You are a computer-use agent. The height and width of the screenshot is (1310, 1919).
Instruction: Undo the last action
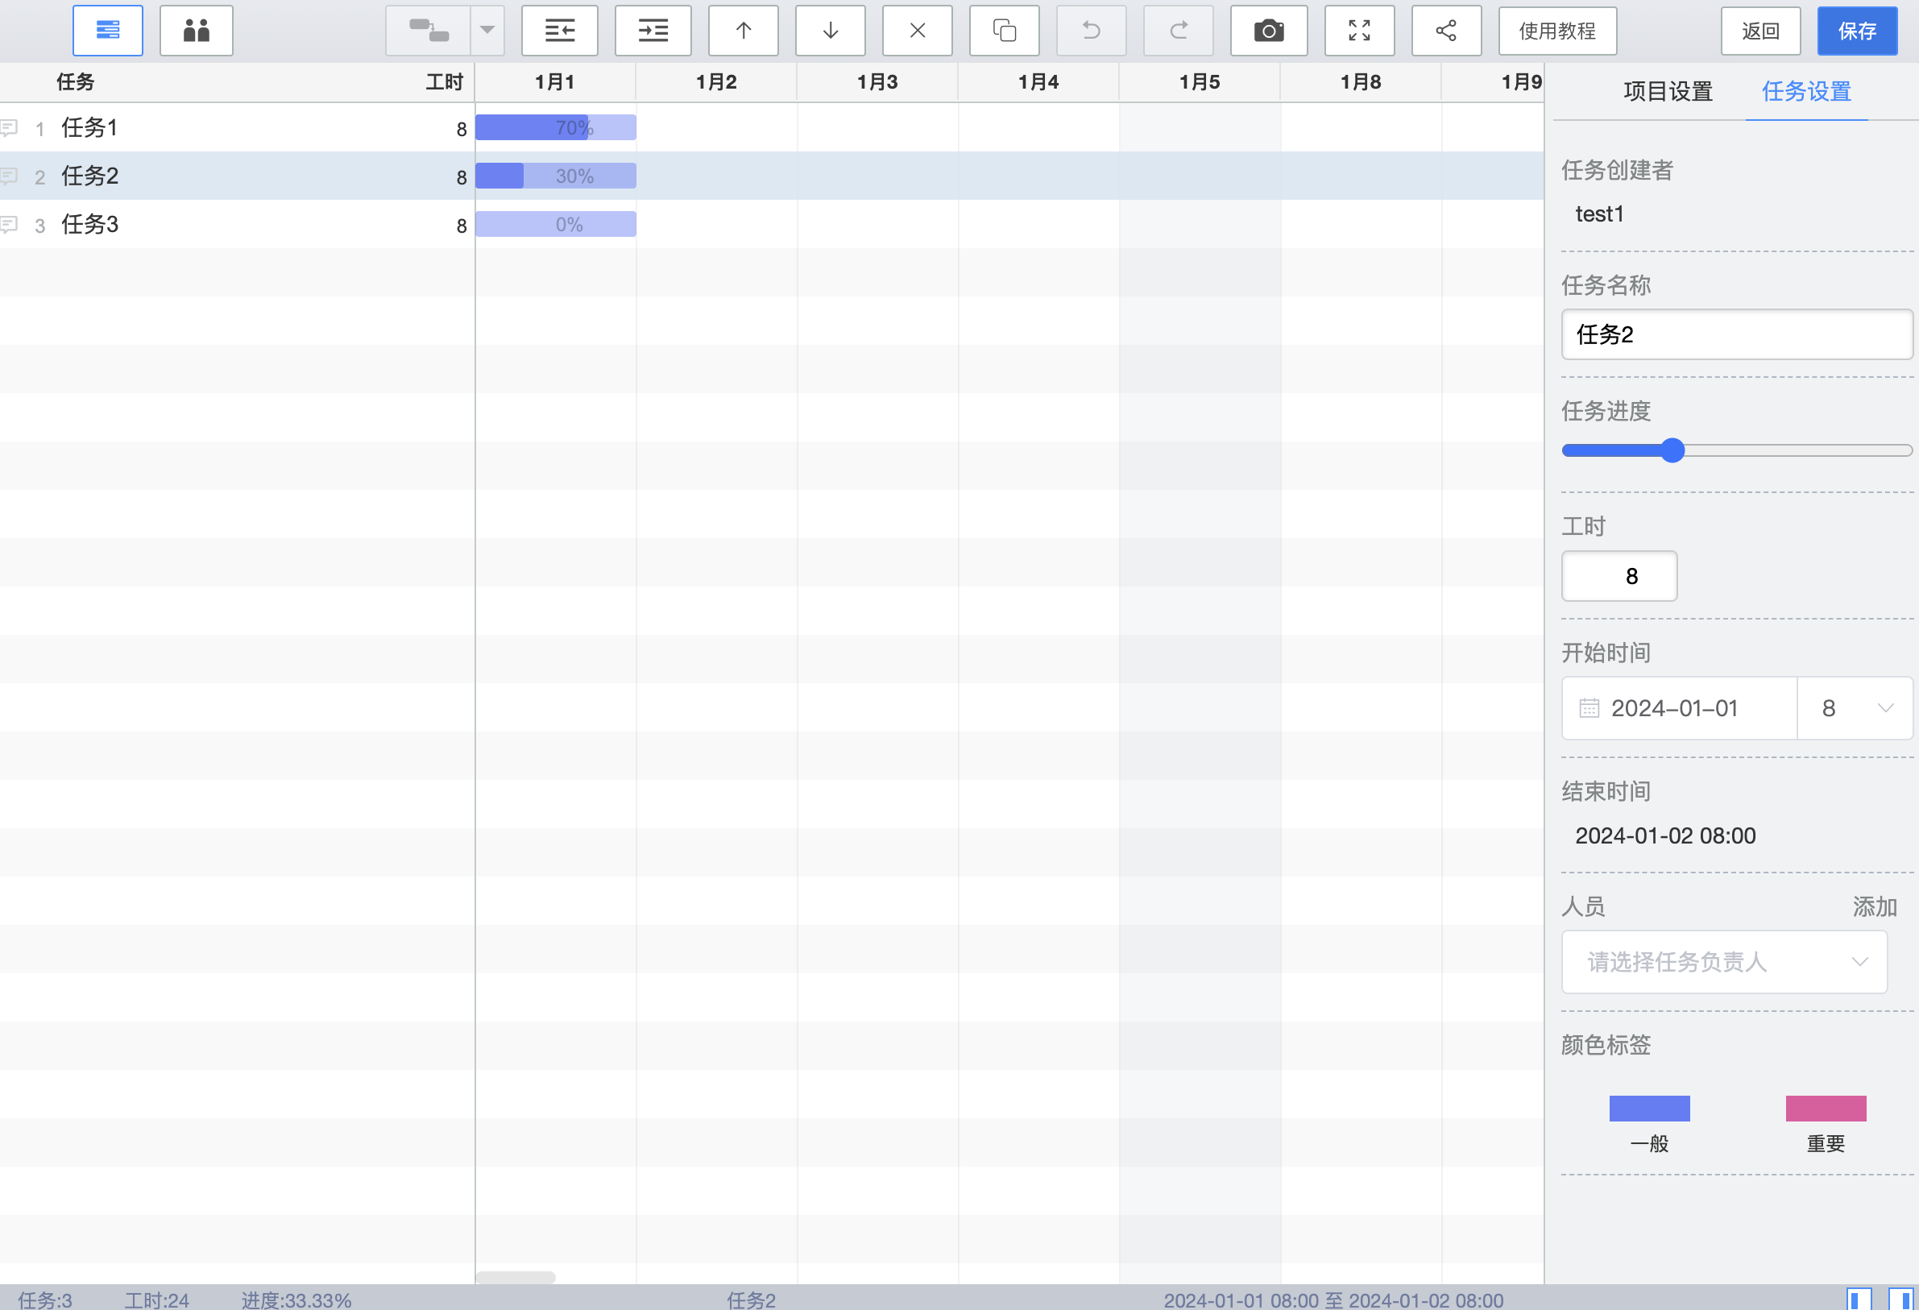1091,31
